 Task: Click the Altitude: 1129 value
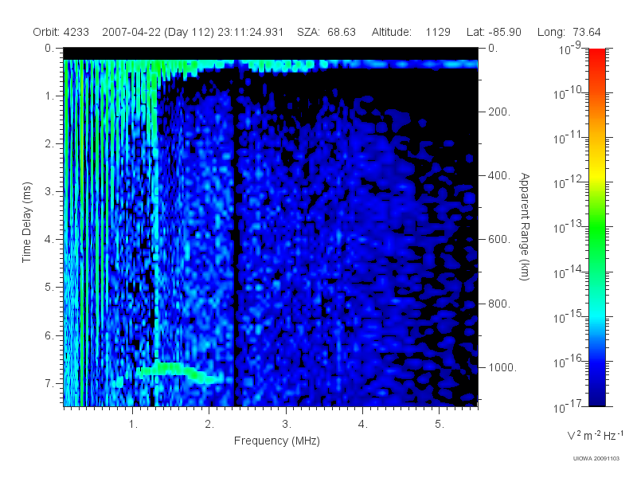tap(411, 32)
